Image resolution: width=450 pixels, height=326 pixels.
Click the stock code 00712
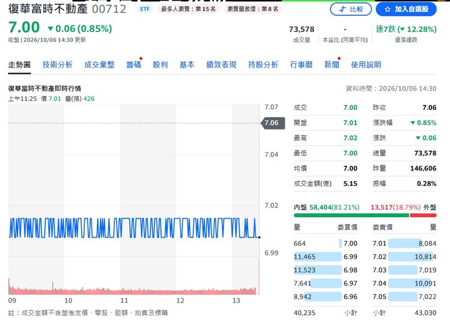[x=109, y=9]
